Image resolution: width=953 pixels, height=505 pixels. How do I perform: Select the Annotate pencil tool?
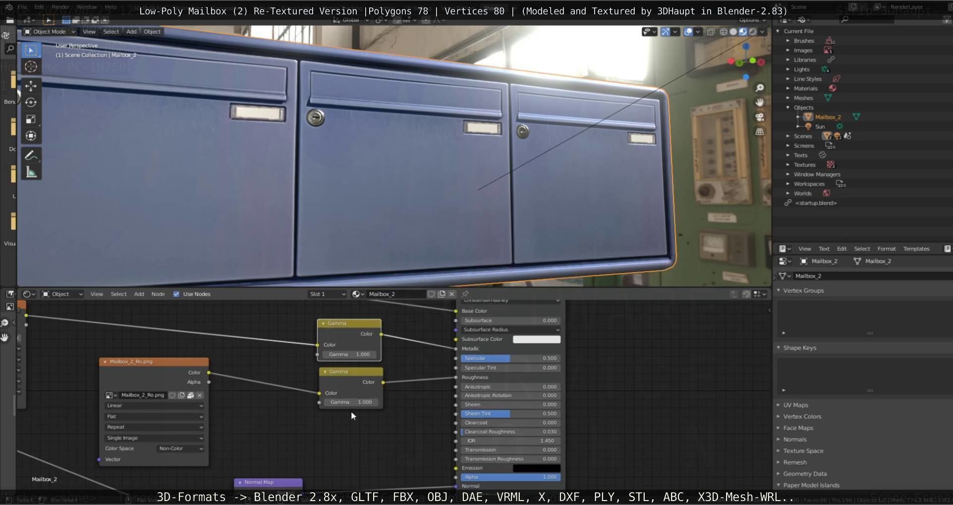31,156
